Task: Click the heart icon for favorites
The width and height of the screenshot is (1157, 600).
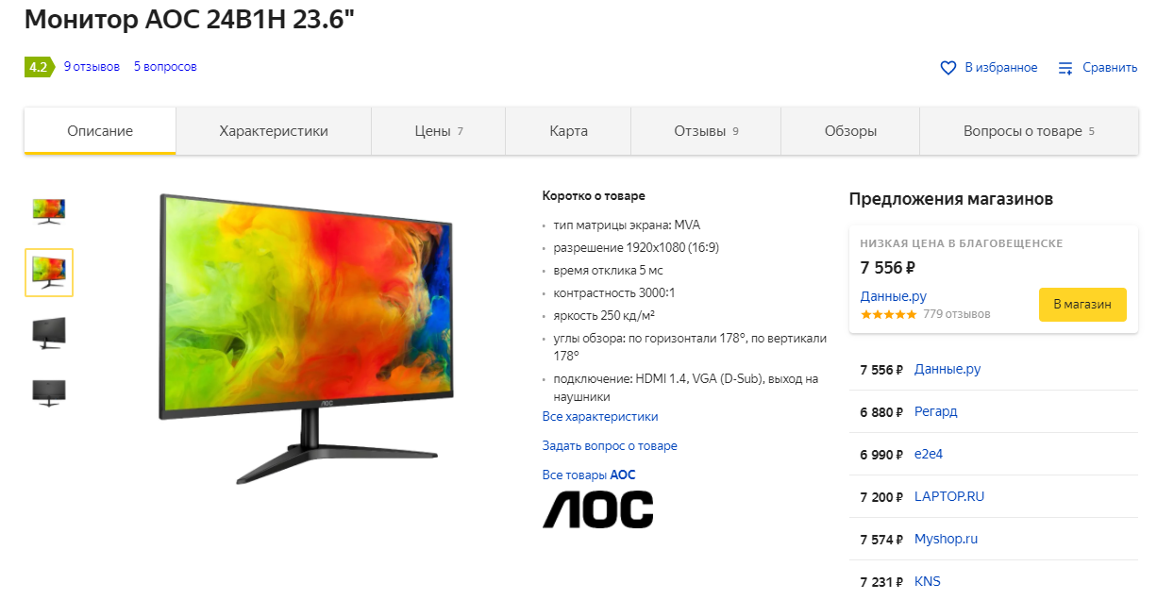Action: (x=948, y=68)
